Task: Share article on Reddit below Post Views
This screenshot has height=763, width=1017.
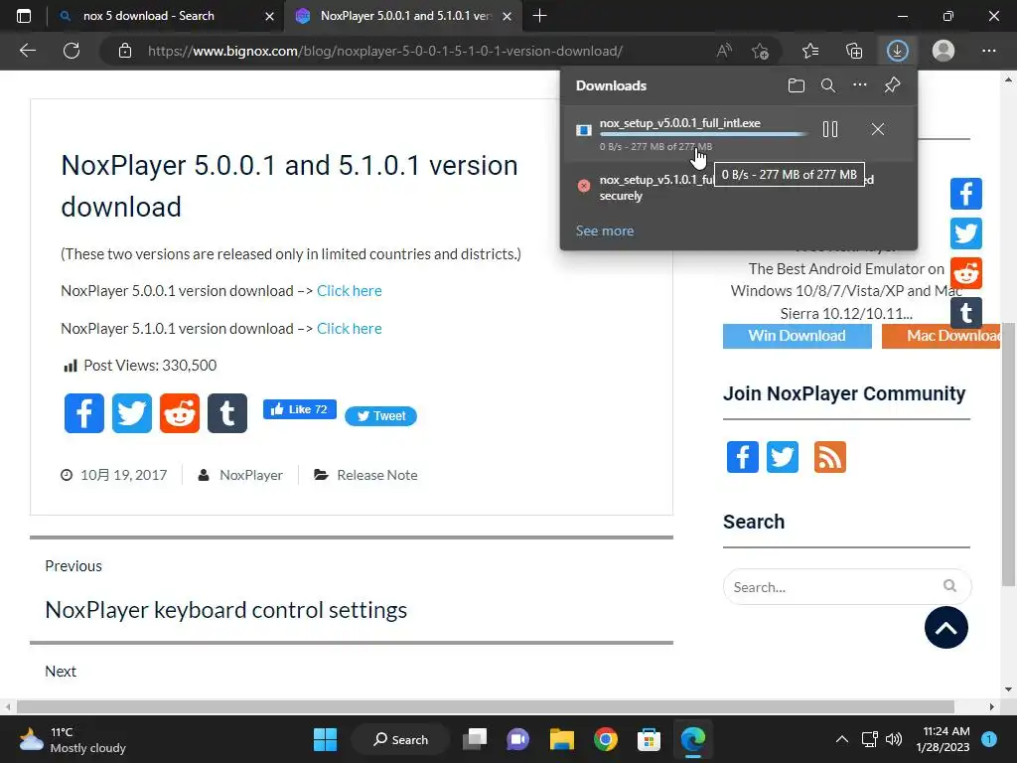Action: pyautogui.click(x=180, y=413)
